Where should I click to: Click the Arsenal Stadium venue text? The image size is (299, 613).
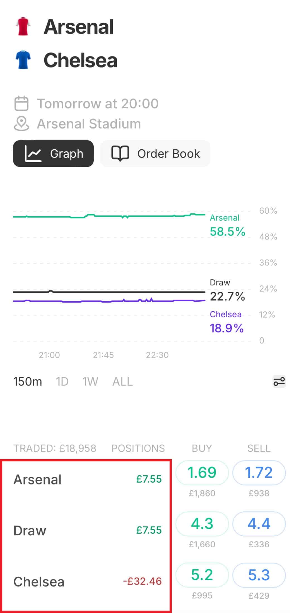tap(89, 124)
